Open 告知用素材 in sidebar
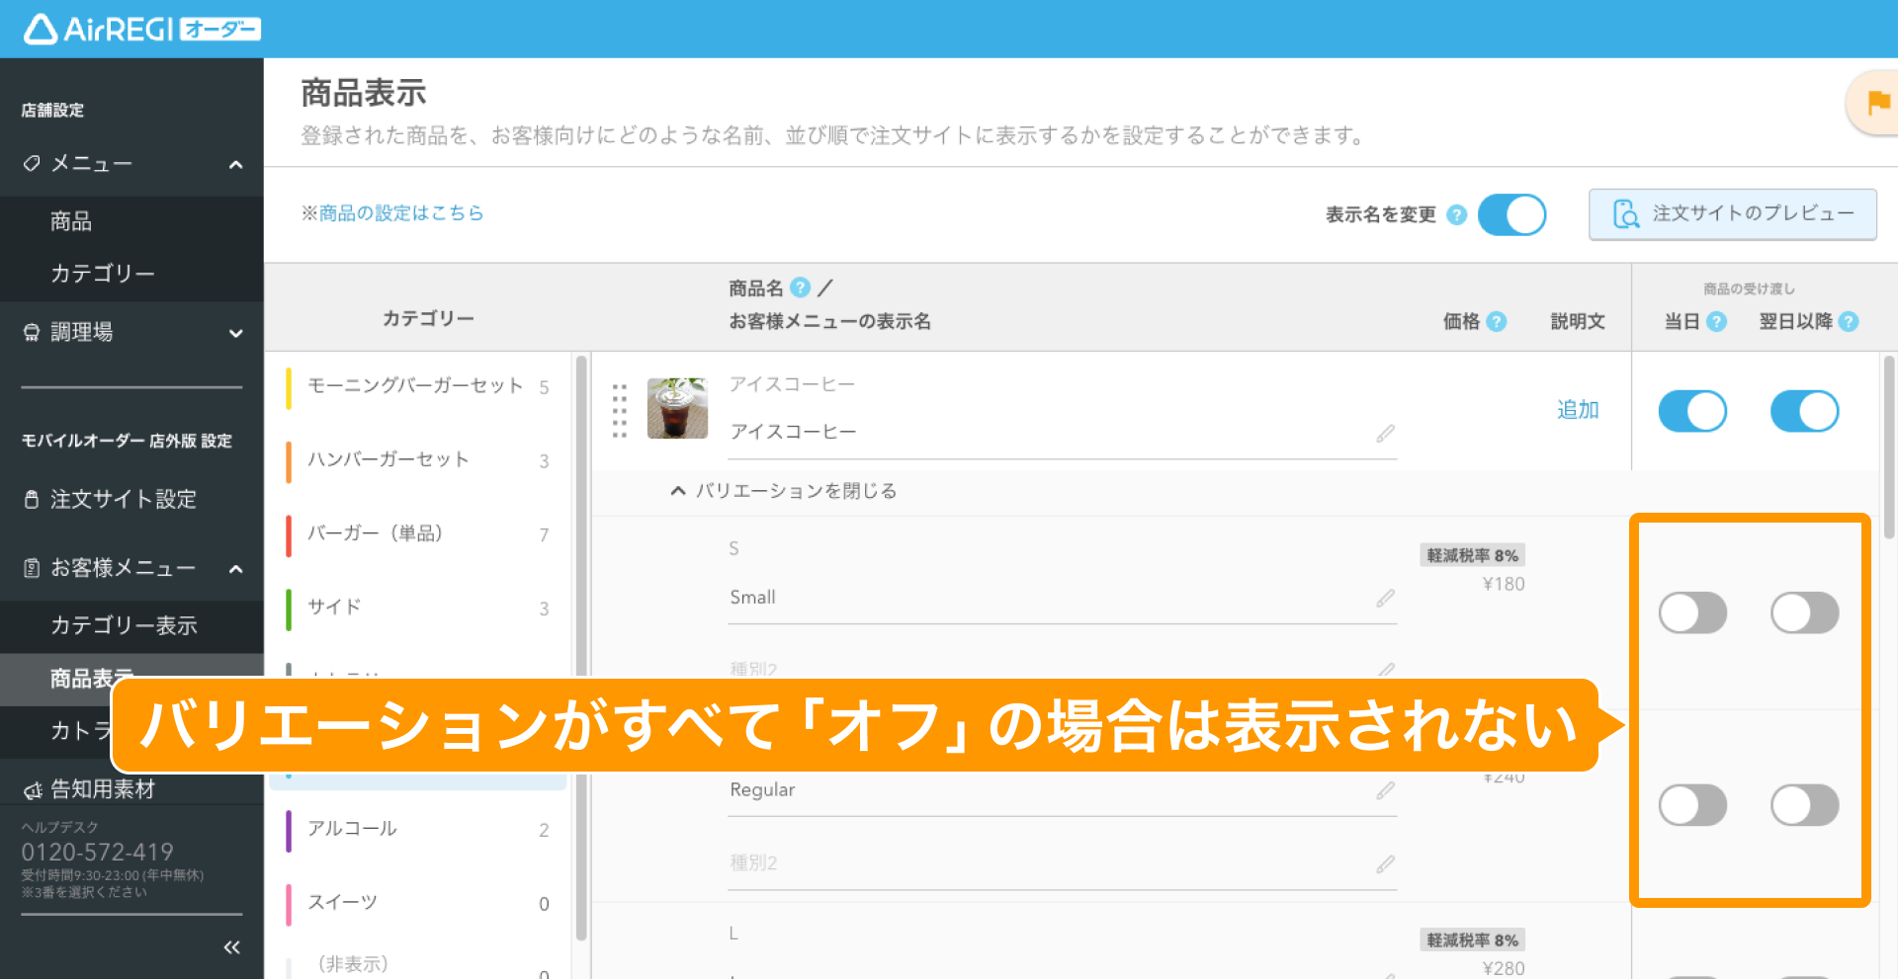The image size is (1898, 979). (x=103, y=790)
